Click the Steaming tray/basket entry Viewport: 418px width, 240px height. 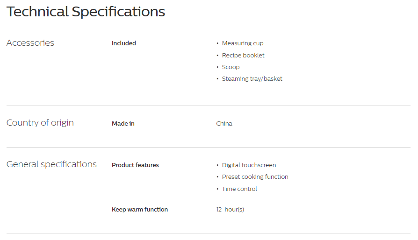252,79
